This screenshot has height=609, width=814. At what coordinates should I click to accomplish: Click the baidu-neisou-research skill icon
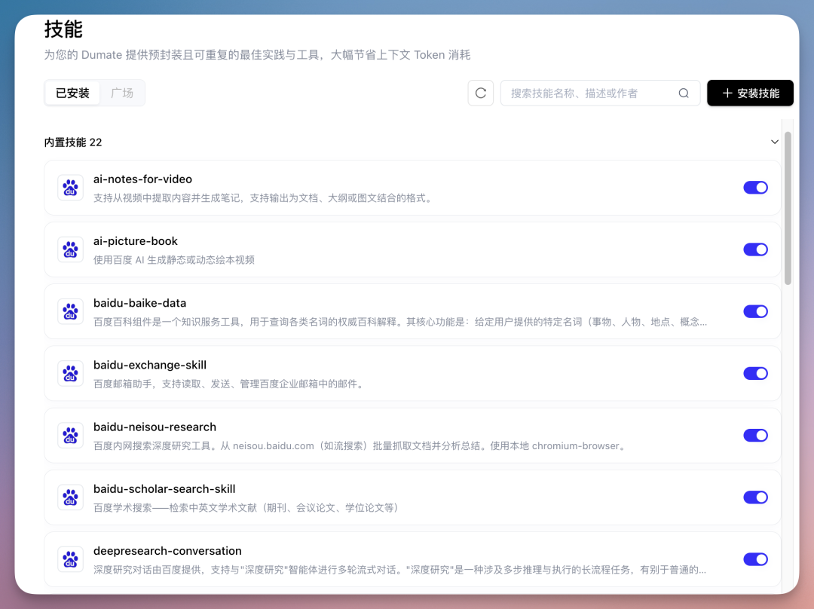70,435
